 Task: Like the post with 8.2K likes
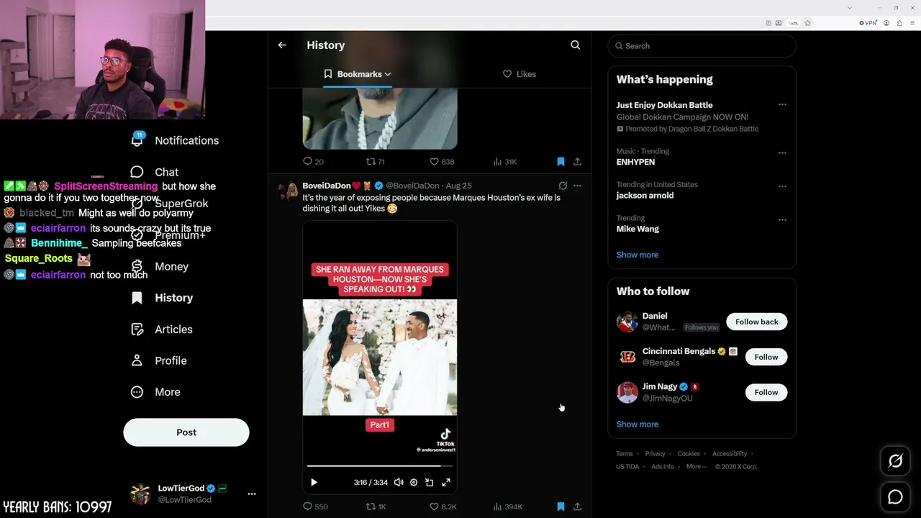(x=443, y=506)
